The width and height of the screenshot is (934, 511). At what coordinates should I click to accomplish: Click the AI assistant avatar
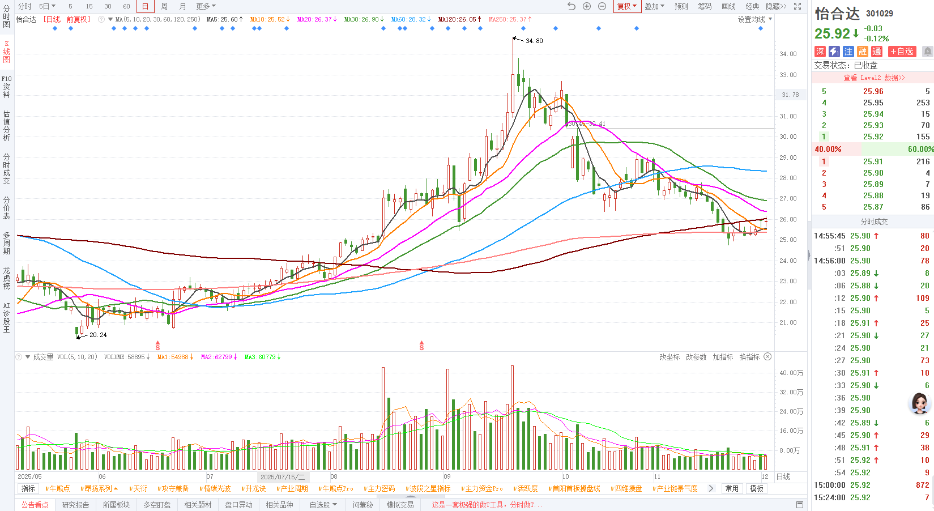(x=919, y=403)
